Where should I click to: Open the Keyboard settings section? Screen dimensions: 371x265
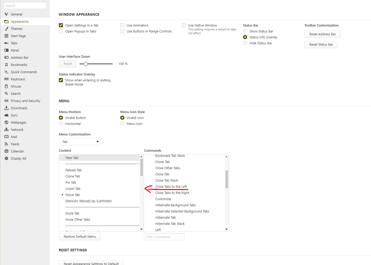pyautogui.click(x=18, y=79)
